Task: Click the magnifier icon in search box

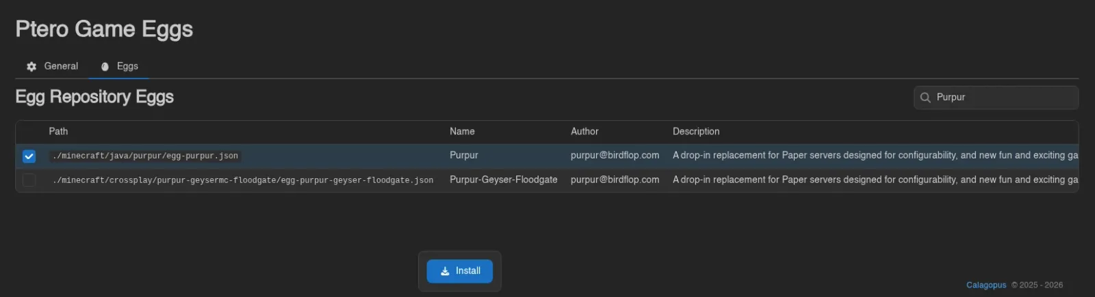Action: pyautogui.click(x=925, y=98)
